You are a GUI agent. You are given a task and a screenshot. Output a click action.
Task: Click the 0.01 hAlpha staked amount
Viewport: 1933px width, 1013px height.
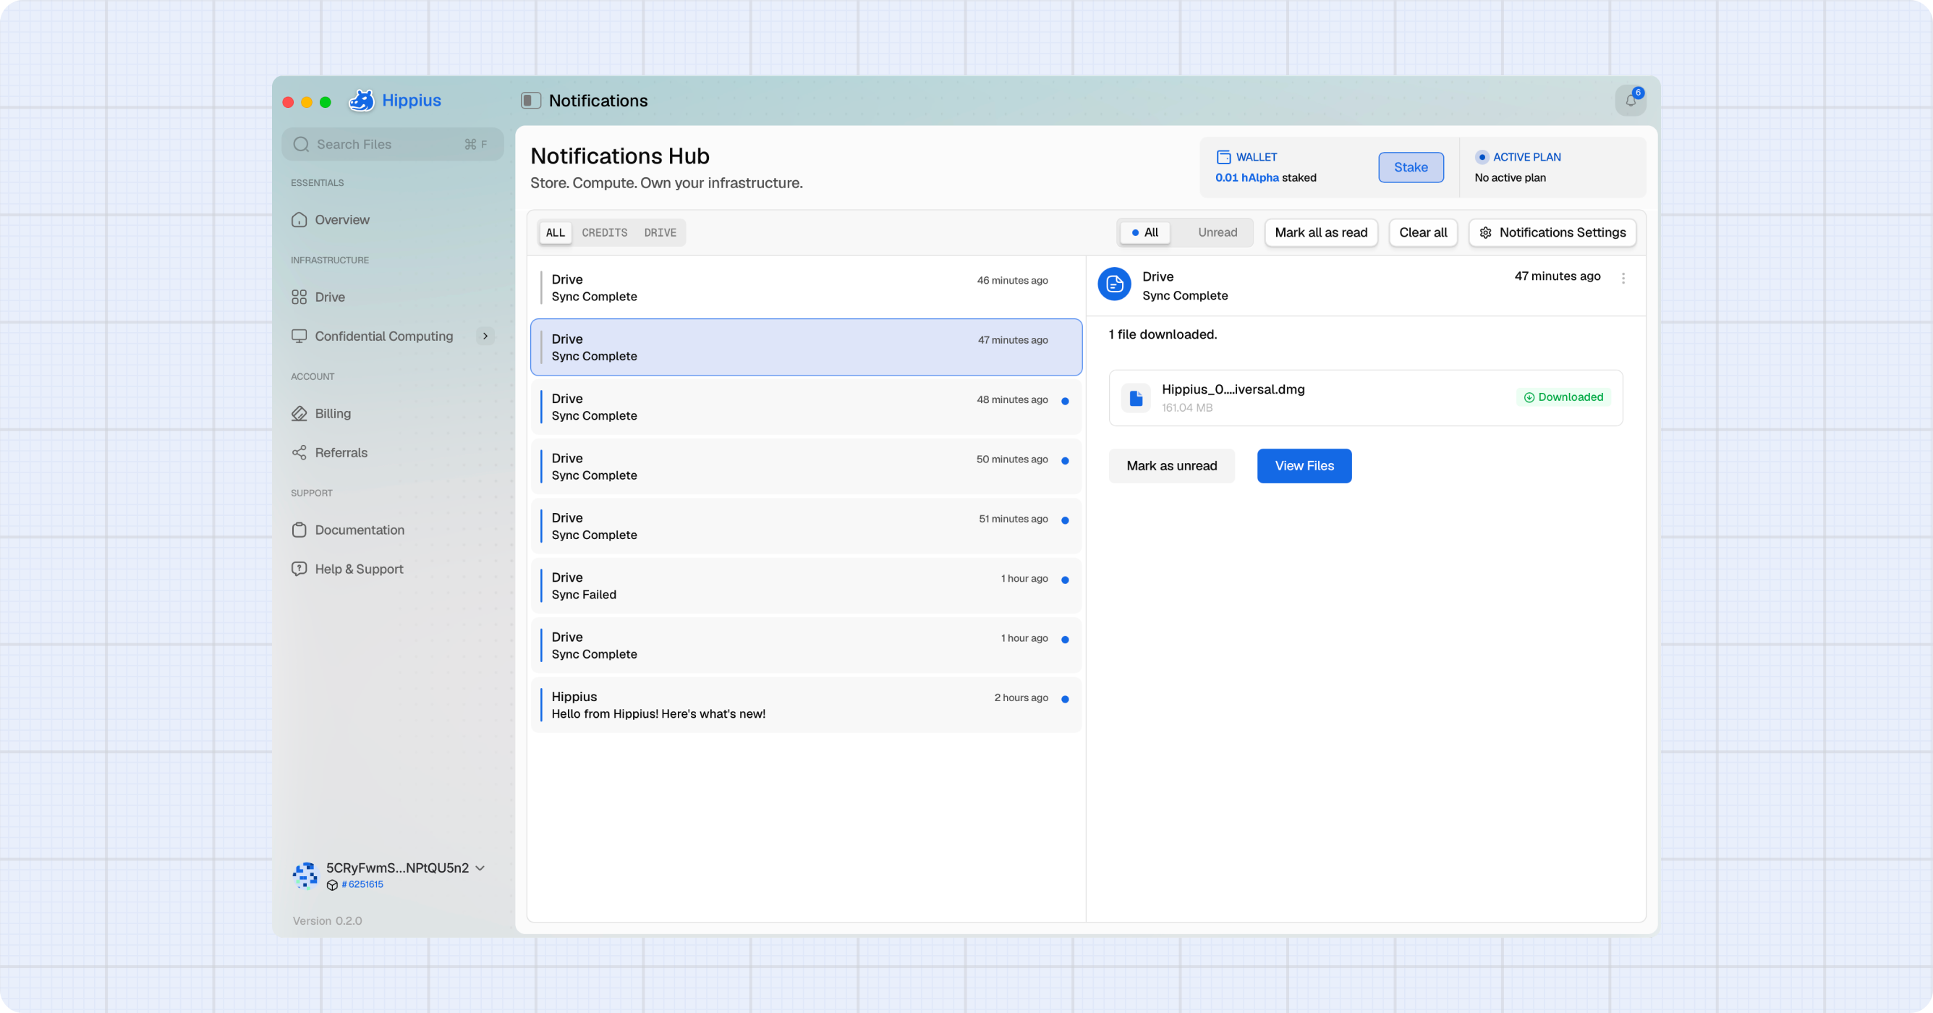pos(1266,178)
